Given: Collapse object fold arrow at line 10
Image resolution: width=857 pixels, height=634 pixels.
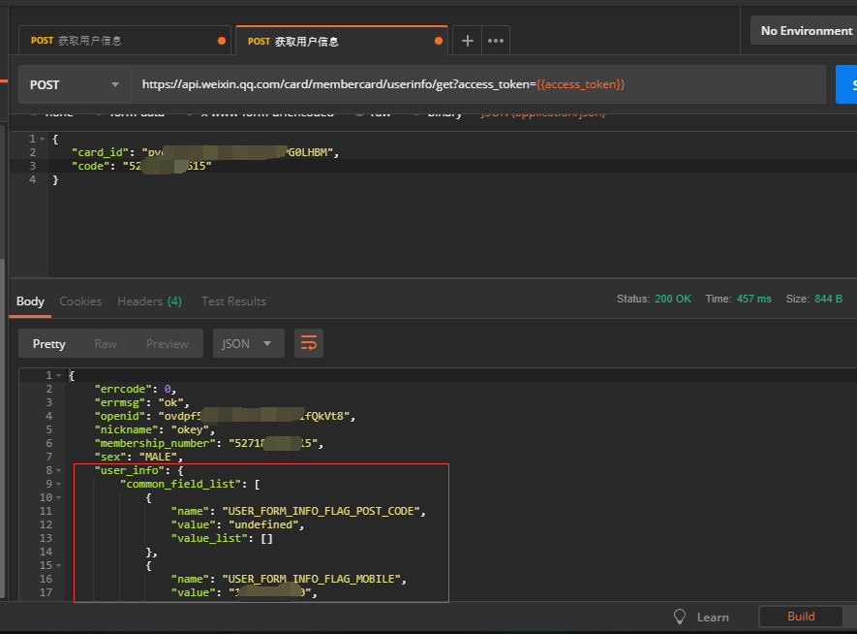Looking at the screenshot, I should click(x=58, y=497).
